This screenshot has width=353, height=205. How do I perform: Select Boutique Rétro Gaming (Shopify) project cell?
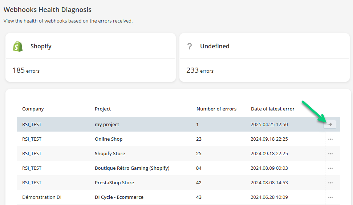coord(132,168)
